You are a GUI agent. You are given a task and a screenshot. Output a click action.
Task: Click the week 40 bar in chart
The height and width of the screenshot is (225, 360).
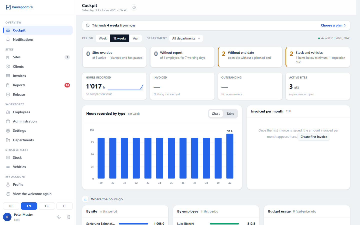(230, 156)
